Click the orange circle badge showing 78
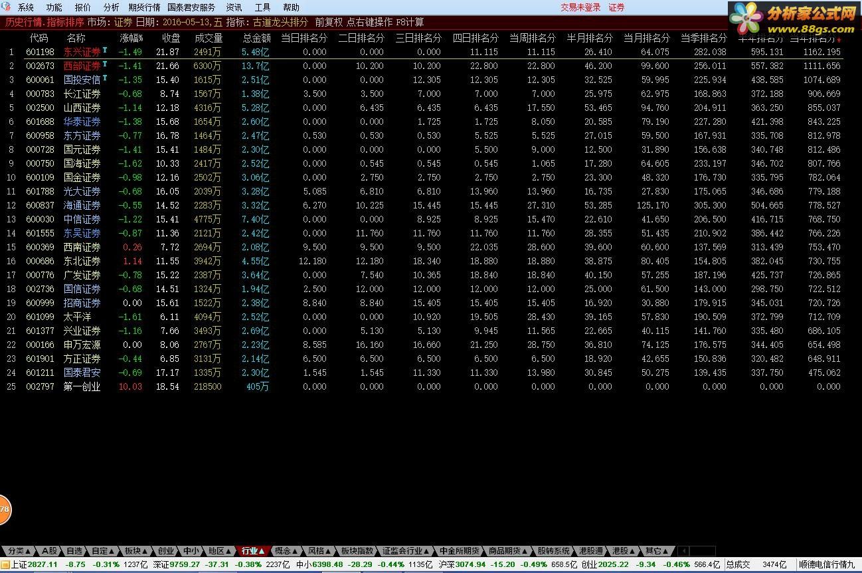The width and height of the screenshot is (862, 573). [x=5, y=510]
